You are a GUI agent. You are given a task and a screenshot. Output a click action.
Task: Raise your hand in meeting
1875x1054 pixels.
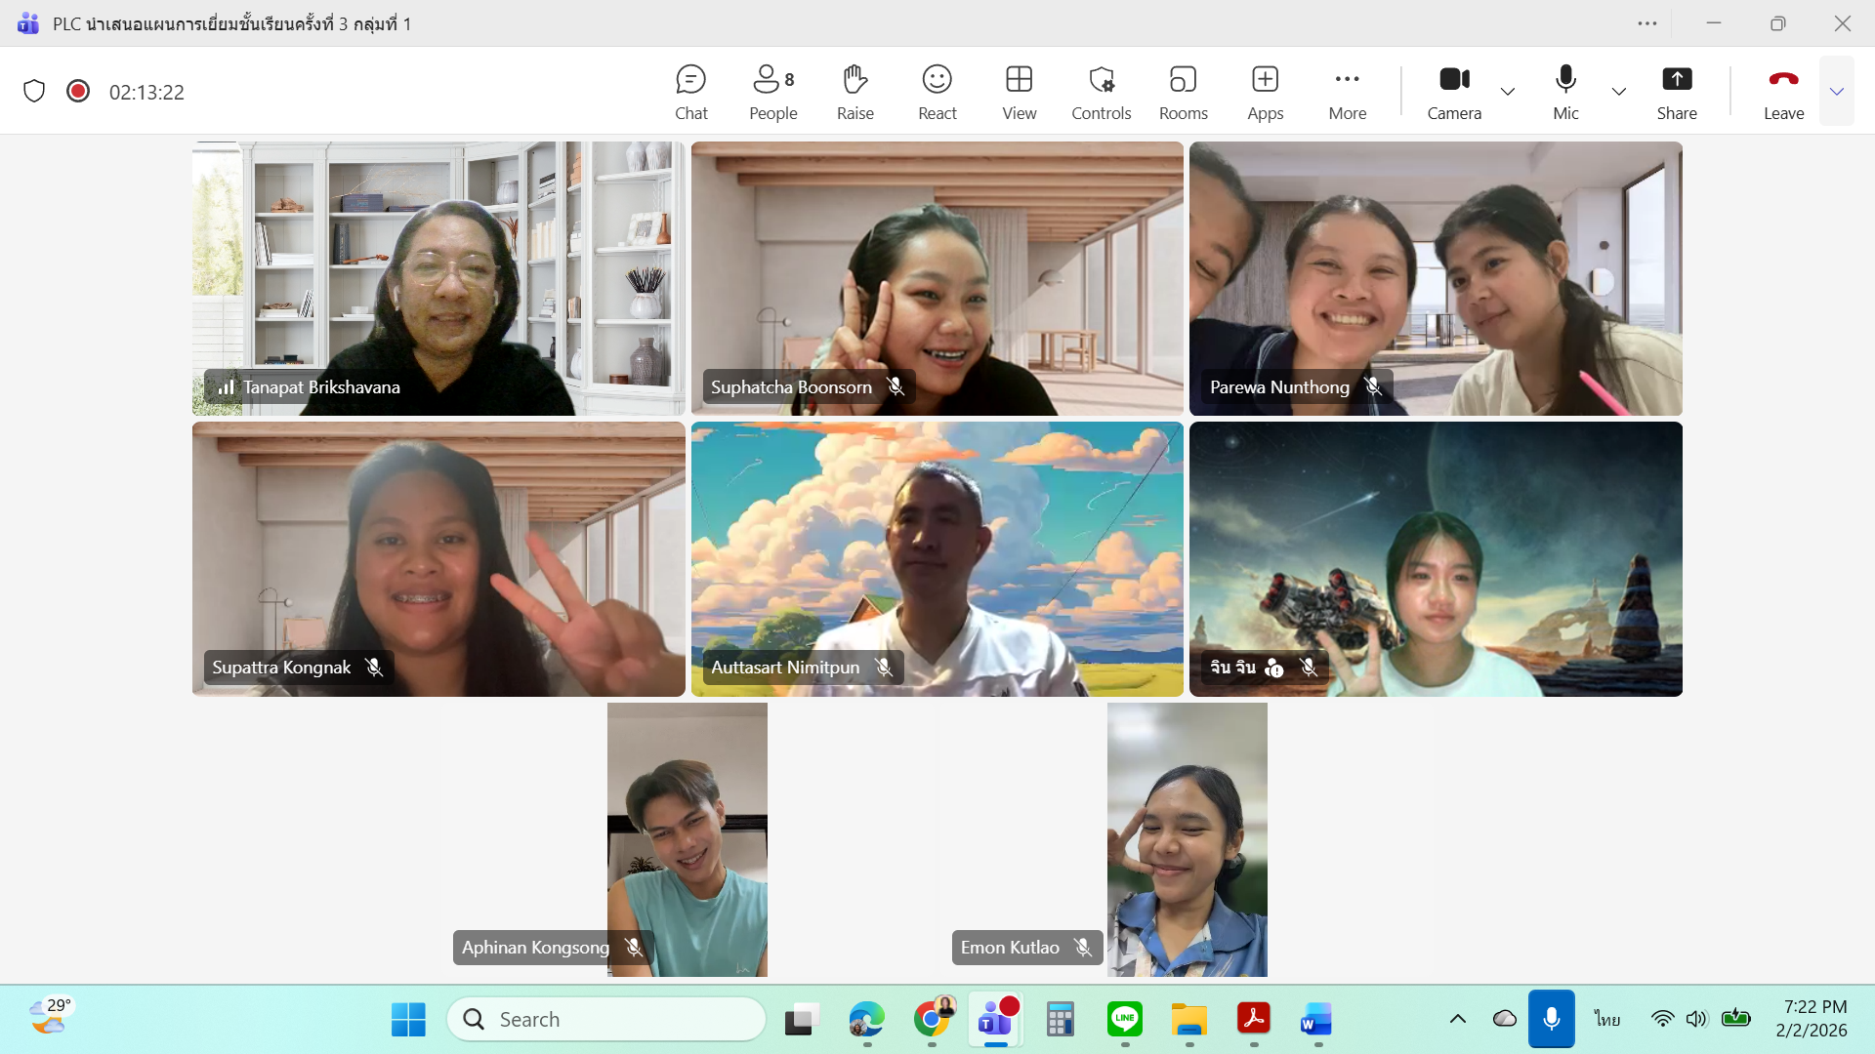(x=854, y=92)
